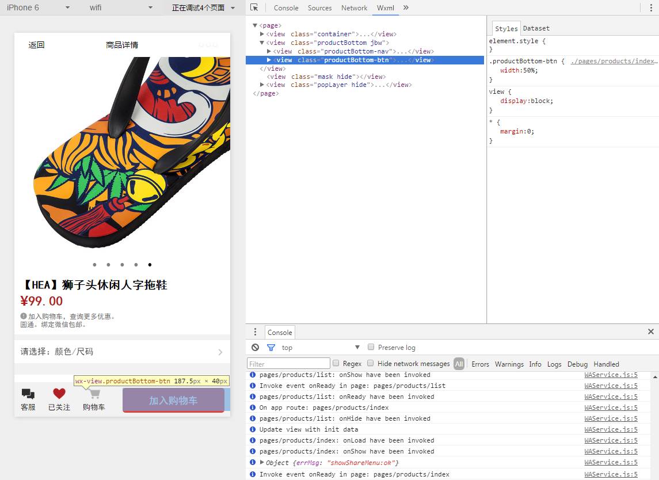The height and width of the screenshot is (480, 659).
Task: Open the Dataset tab
Action: pyautogui.click(x=536, y=28)
